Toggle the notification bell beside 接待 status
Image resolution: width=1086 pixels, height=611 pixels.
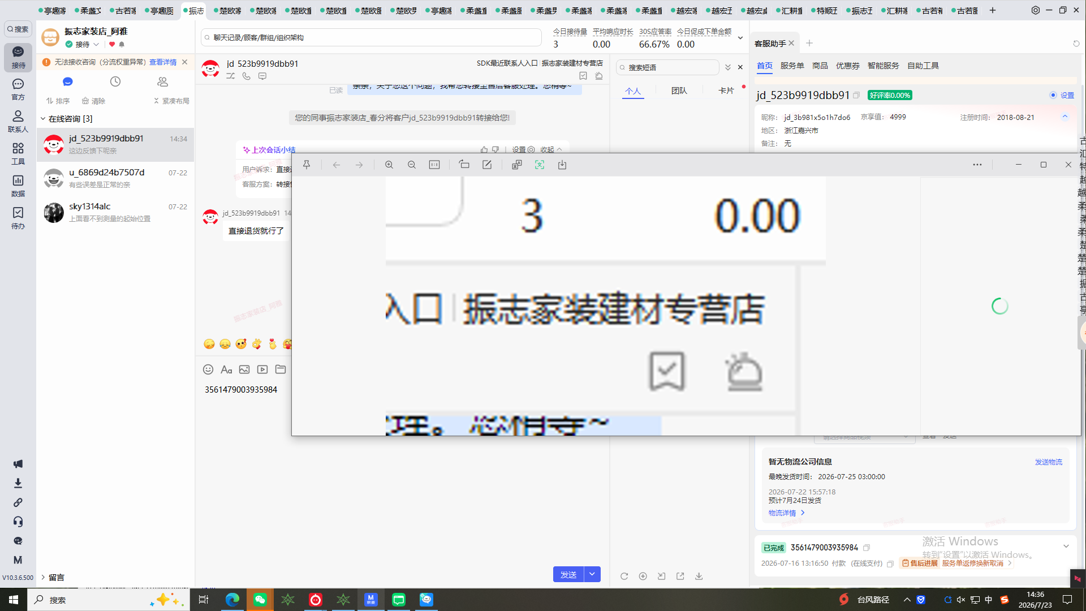point(122,44)
